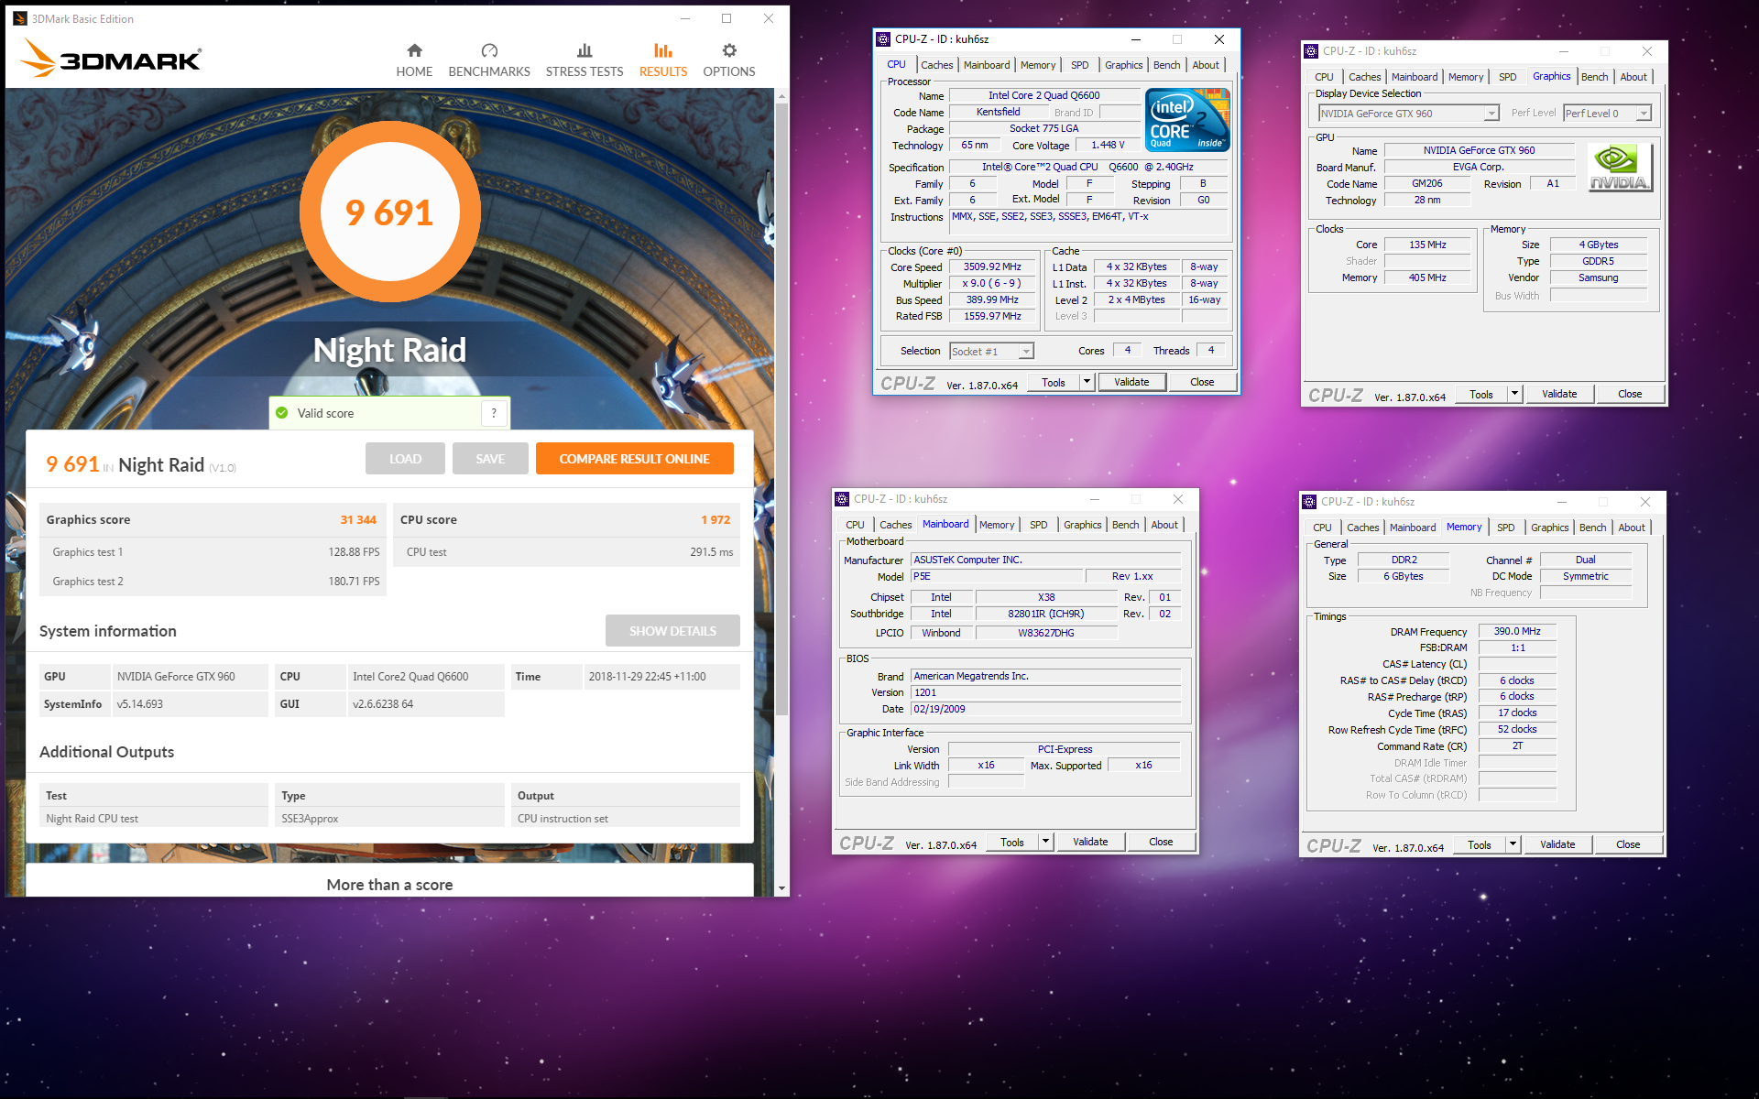Open the Perf Level 0 dropdown
The image size is (1759, 1099).
[x=1607, y=114]
